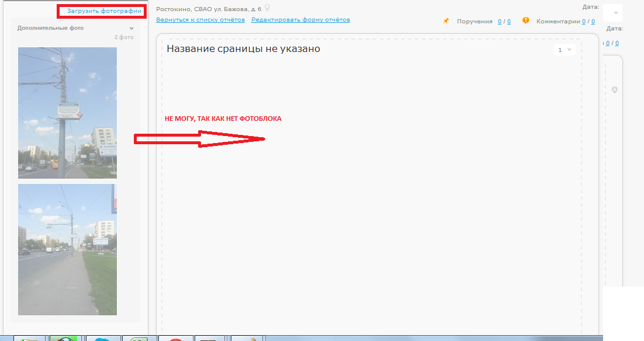Click the orange pin icon beside Поручения
This screenshot has width=644, height=341.
pos(446,21)
